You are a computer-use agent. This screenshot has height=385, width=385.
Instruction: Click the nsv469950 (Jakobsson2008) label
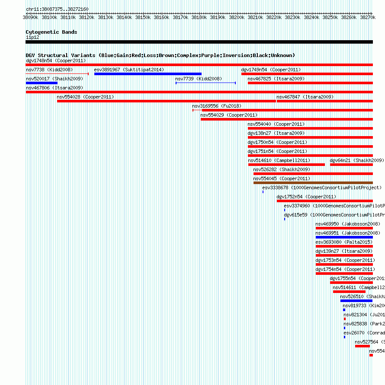[x=348, y=224]
